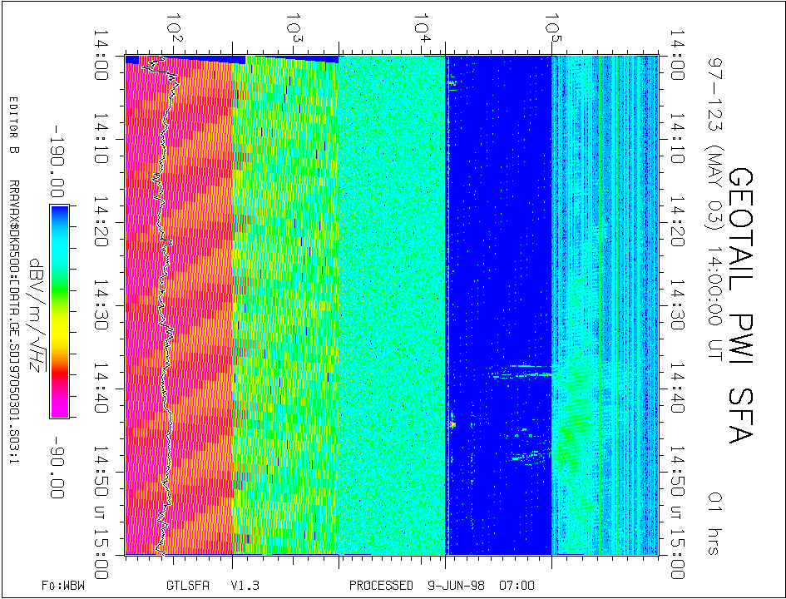Viewport: 786px width, 599px height.
Task: Click the 14:00:00 UT start time text
Action: [x=714, y=304]
